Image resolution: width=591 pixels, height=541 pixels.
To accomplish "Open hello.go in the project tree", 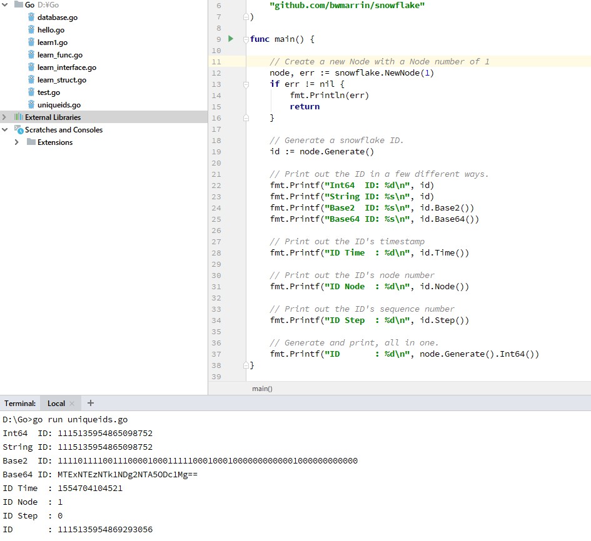I will [51, 30].
